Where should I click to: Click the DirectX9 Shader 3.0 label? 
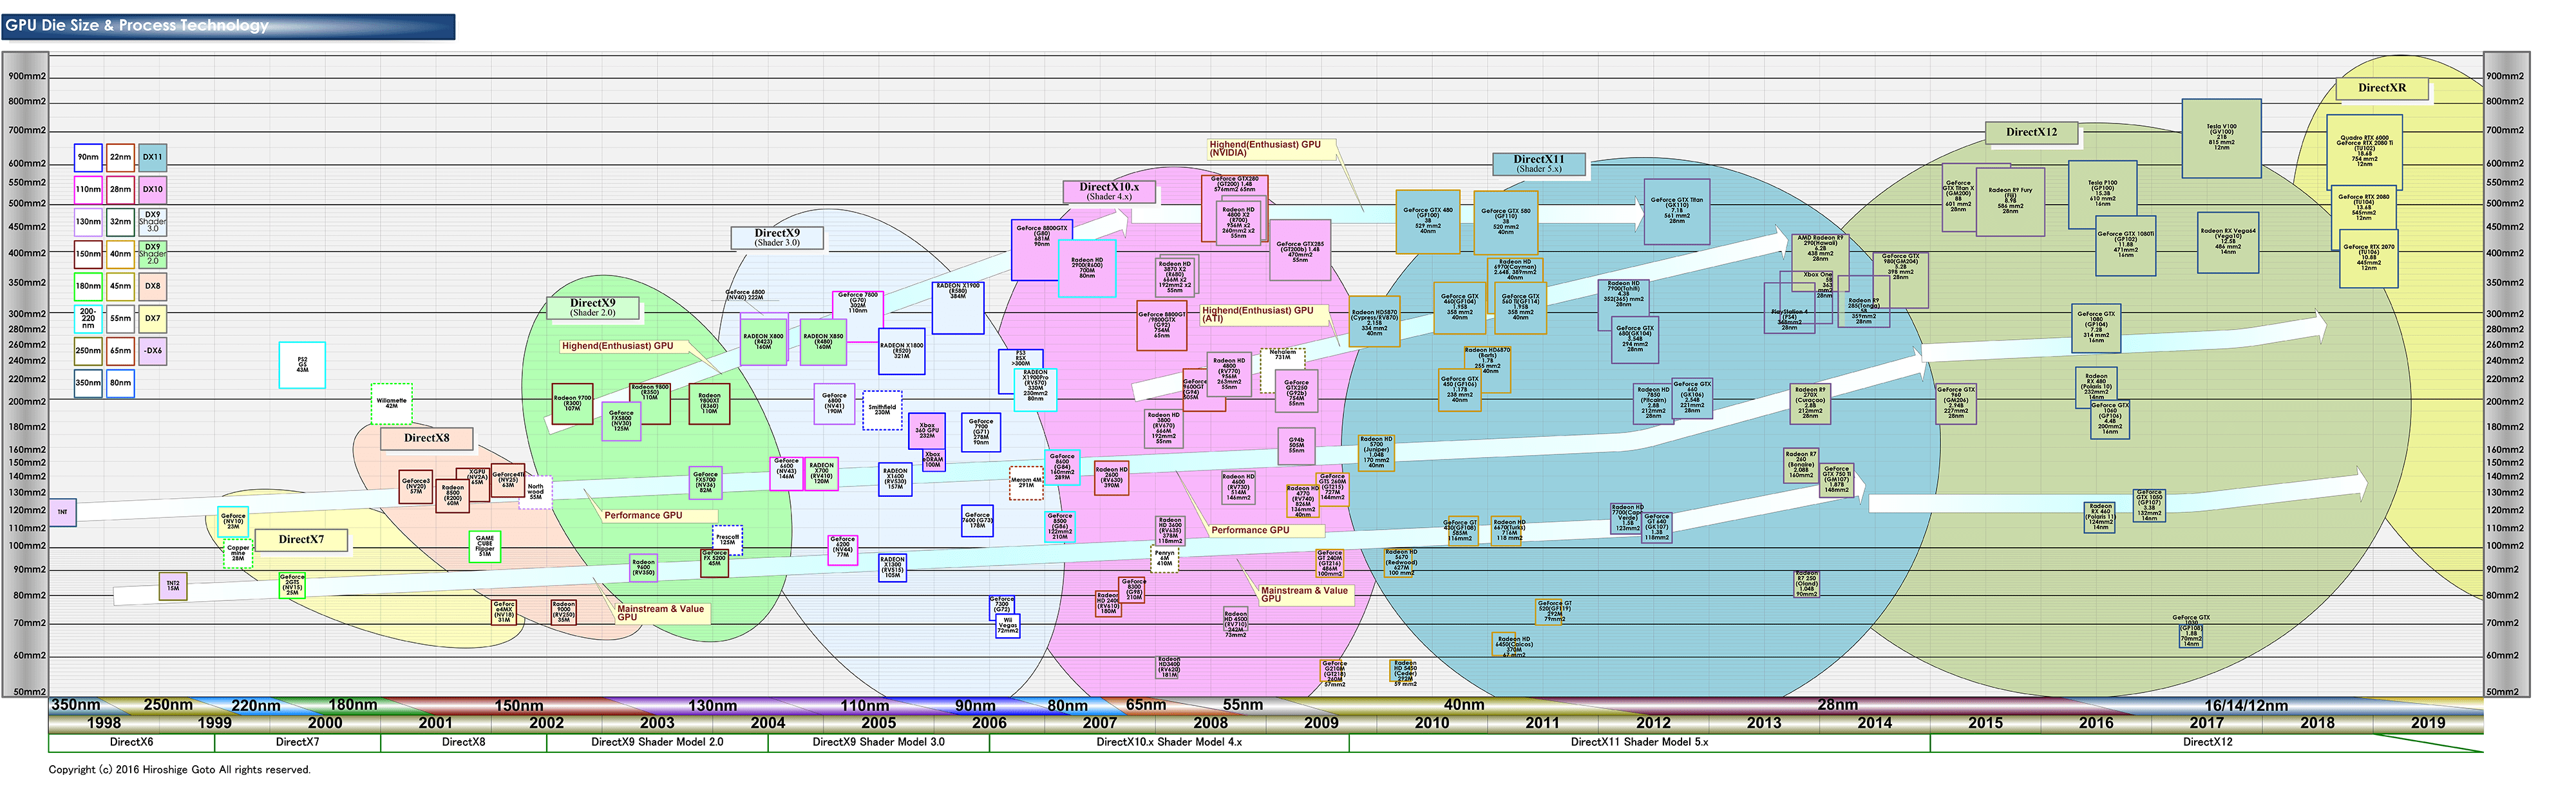point(777,237)
